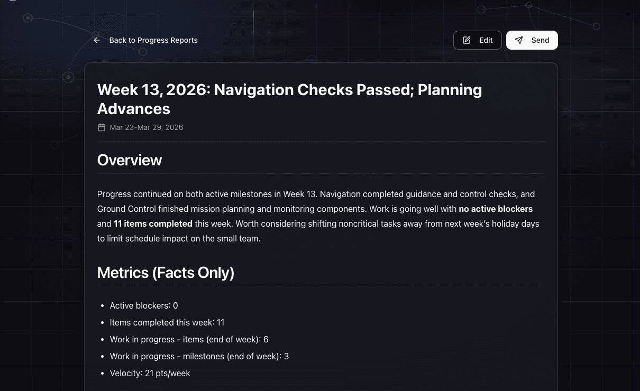
Task: Click the Week 13, 2026 report title
Action: pyautogui.click(x=289, y=99)
